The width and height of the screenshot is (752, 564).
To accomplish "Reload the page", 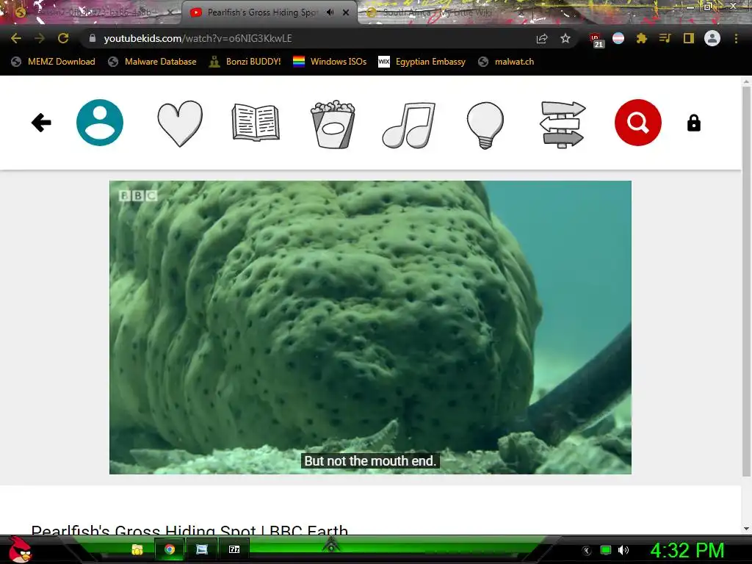I will tap(63, 38).
